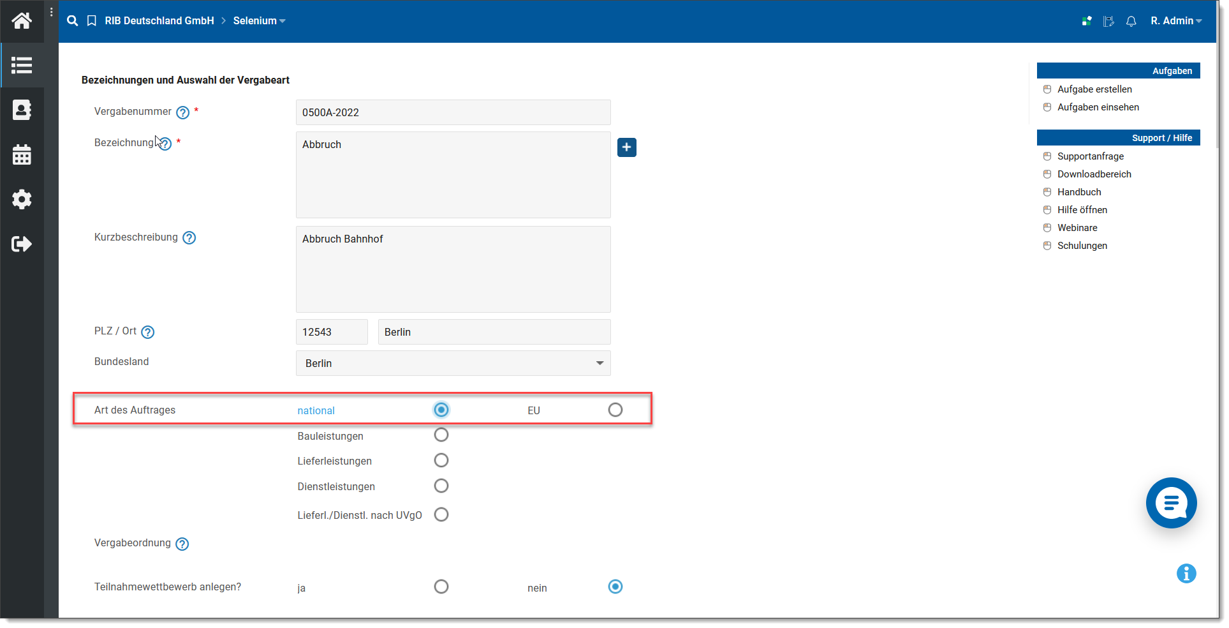
Task: Click the vertical three-dots menu icon
Action: pos(52,12)
